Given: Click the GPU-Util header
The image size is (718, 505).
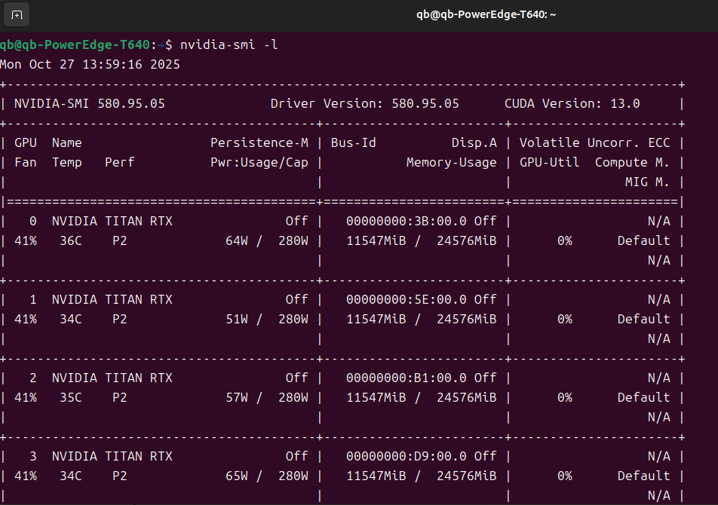Looking at the screenshot, I should 550,162.
